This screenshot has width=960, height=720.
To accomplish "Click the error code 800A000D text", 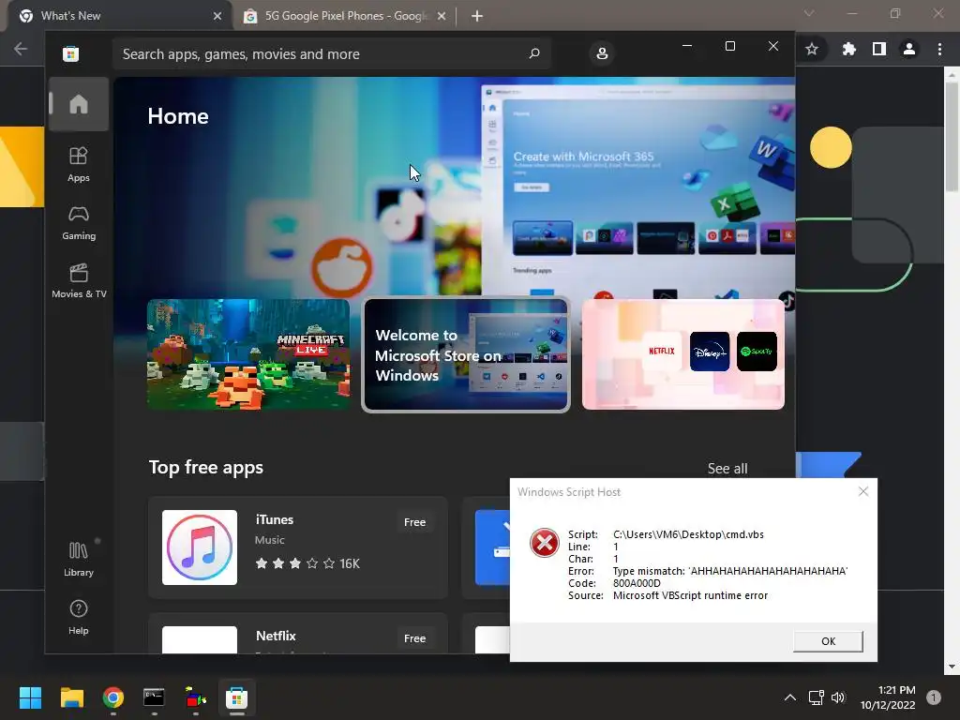I will click(637, 583).
